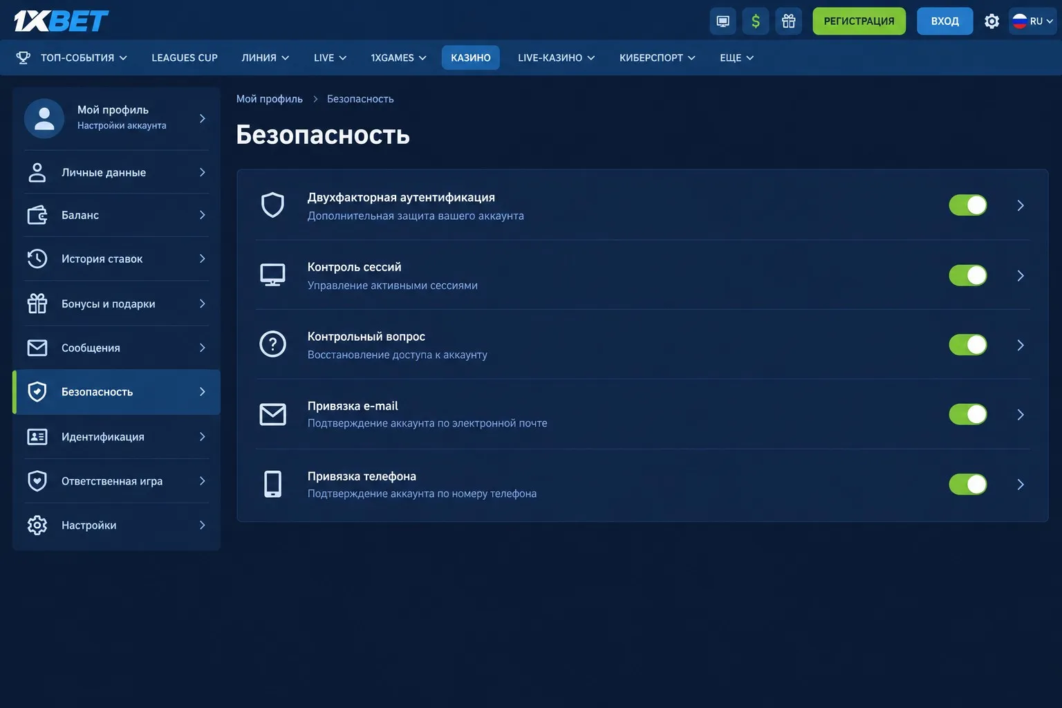Open the settings gear in header
The height and width of the screenshot is (708, 1062).
click(991, 21)
